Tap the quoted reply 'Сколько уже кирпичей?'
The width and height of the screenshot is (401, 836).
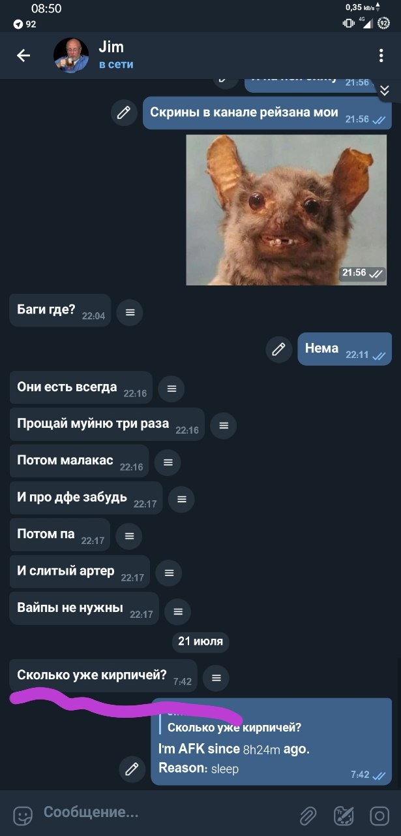[234, 727]
